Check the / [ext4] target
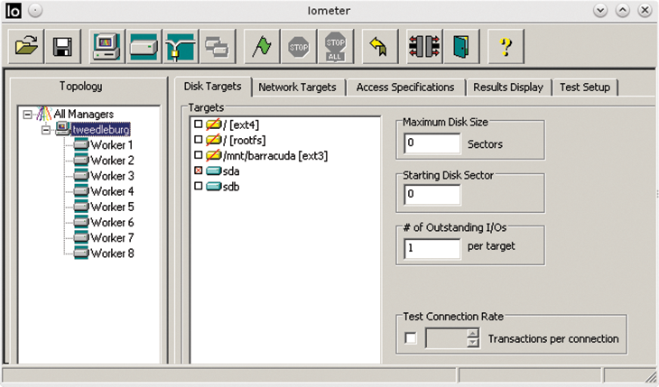 199,124
